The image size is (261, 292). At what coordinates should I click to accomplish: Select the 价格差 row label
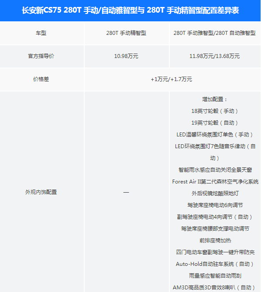41,79
